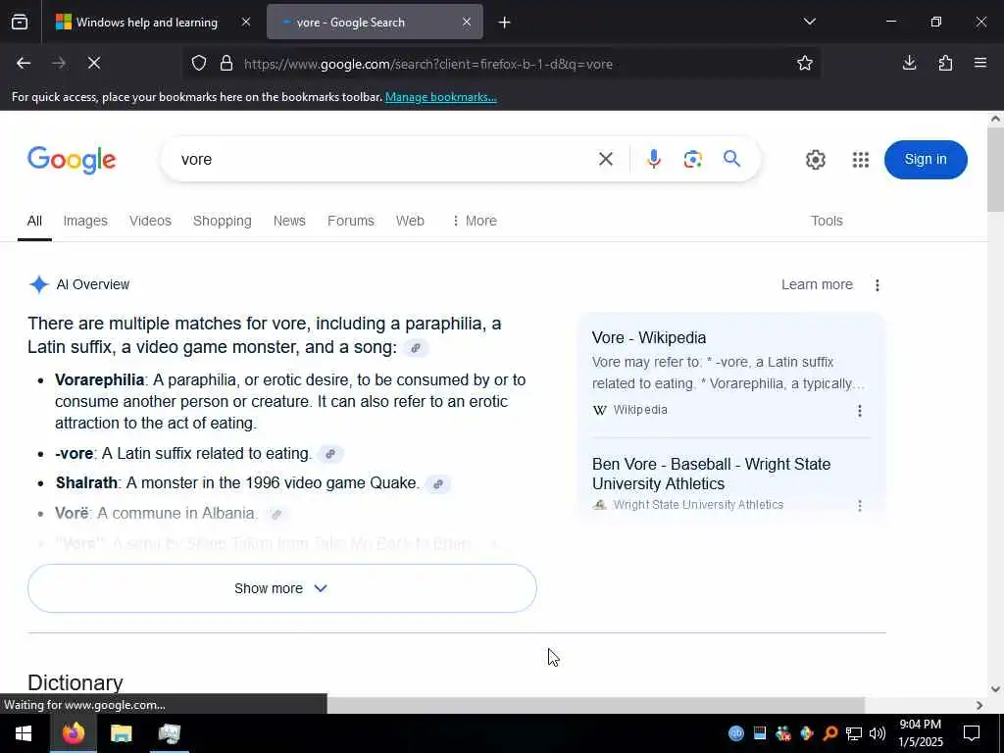The width and height of the screenshot is (1004, 753).
Task: Open the tracking protection shield icon
Action: tap(199, 64)
